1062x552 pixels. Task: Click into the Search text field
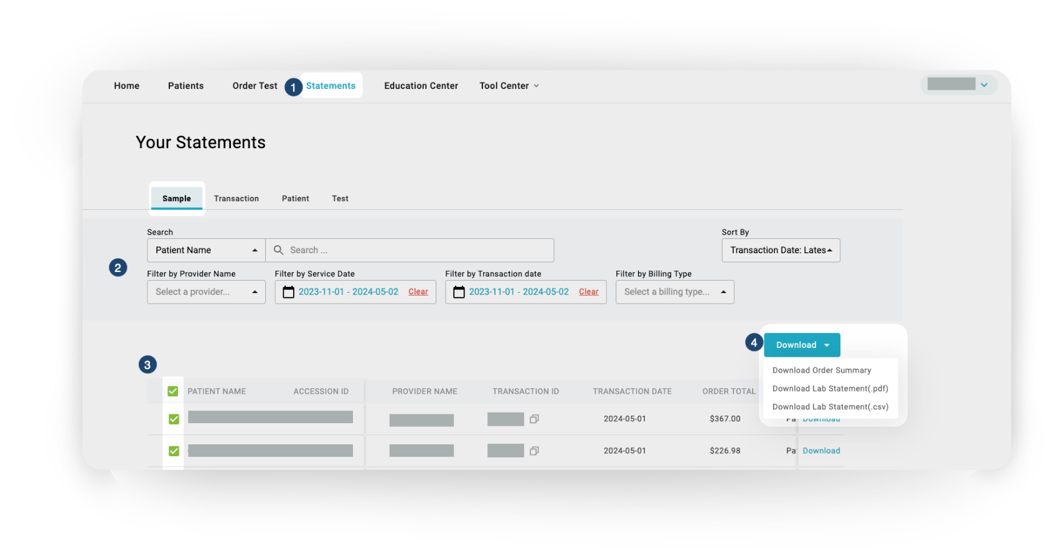(x=417, y=250)
